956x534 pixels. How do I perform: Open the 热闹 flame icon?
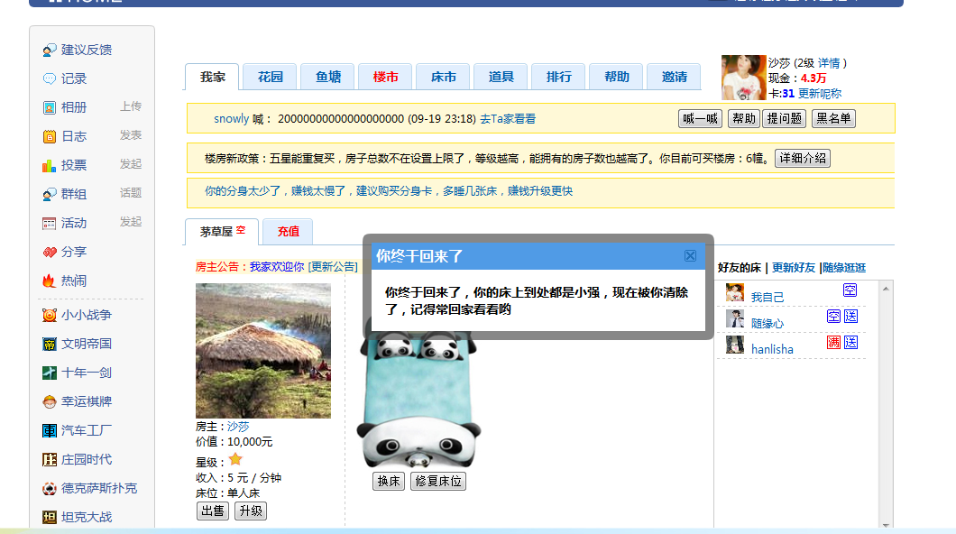pyautogui.click(x=50, y=281)
